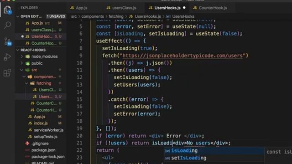Switch to the CounterHook.js editor tab
This screenshot has width=292, height=164.
[x=210, y=8]
